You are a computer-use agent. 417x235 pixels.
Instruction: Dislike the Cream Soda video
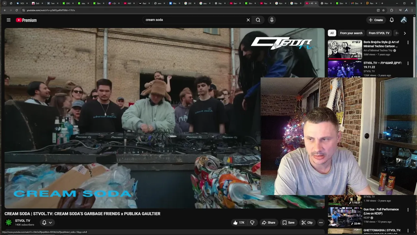point(252,223)
